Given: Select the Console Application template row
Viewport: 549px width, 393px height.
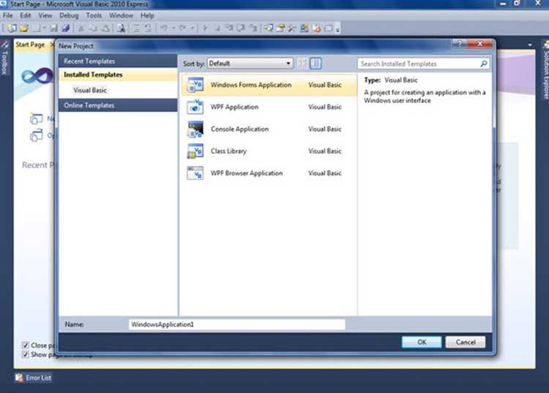Looking at the screenshot, I should [269, 129].
